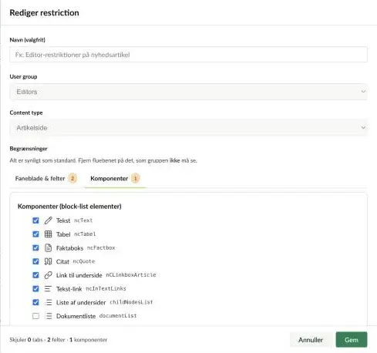The image size is (377, 353).
Task: Open the User group Editors dropdown
Action: pos(188,92)
